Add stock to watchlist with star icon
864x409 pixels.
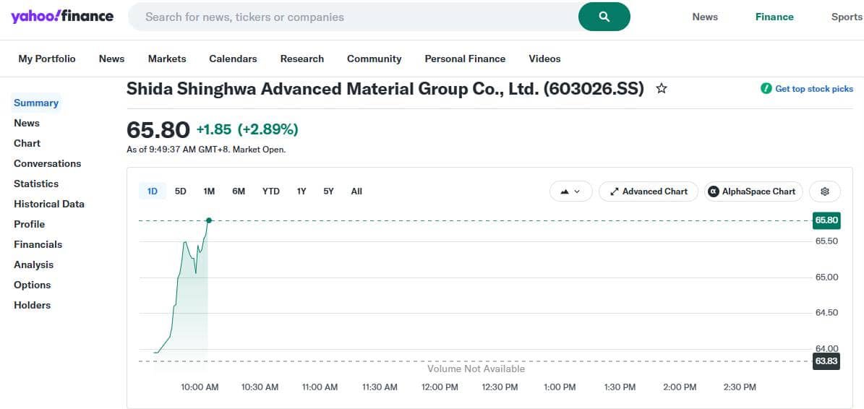click(x=662, y=89)
